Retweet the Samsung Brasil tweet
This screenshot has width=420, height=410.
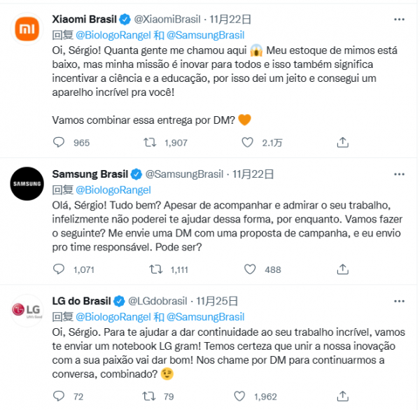coord(150,269)
